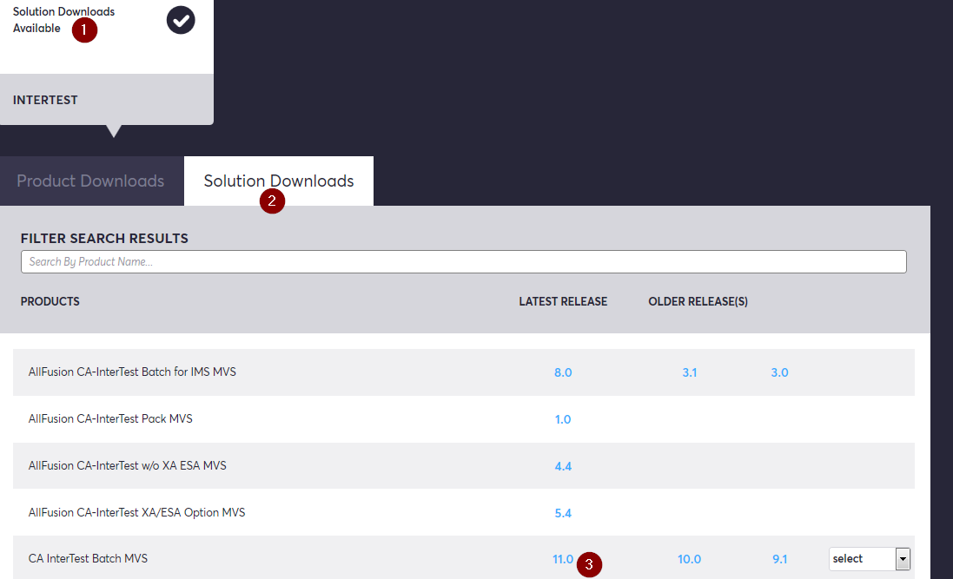Viewport: 953px width, 579px height.
Task: Click the INTERTEST product label
Action: pyautogui.click(x=45, y=99)
